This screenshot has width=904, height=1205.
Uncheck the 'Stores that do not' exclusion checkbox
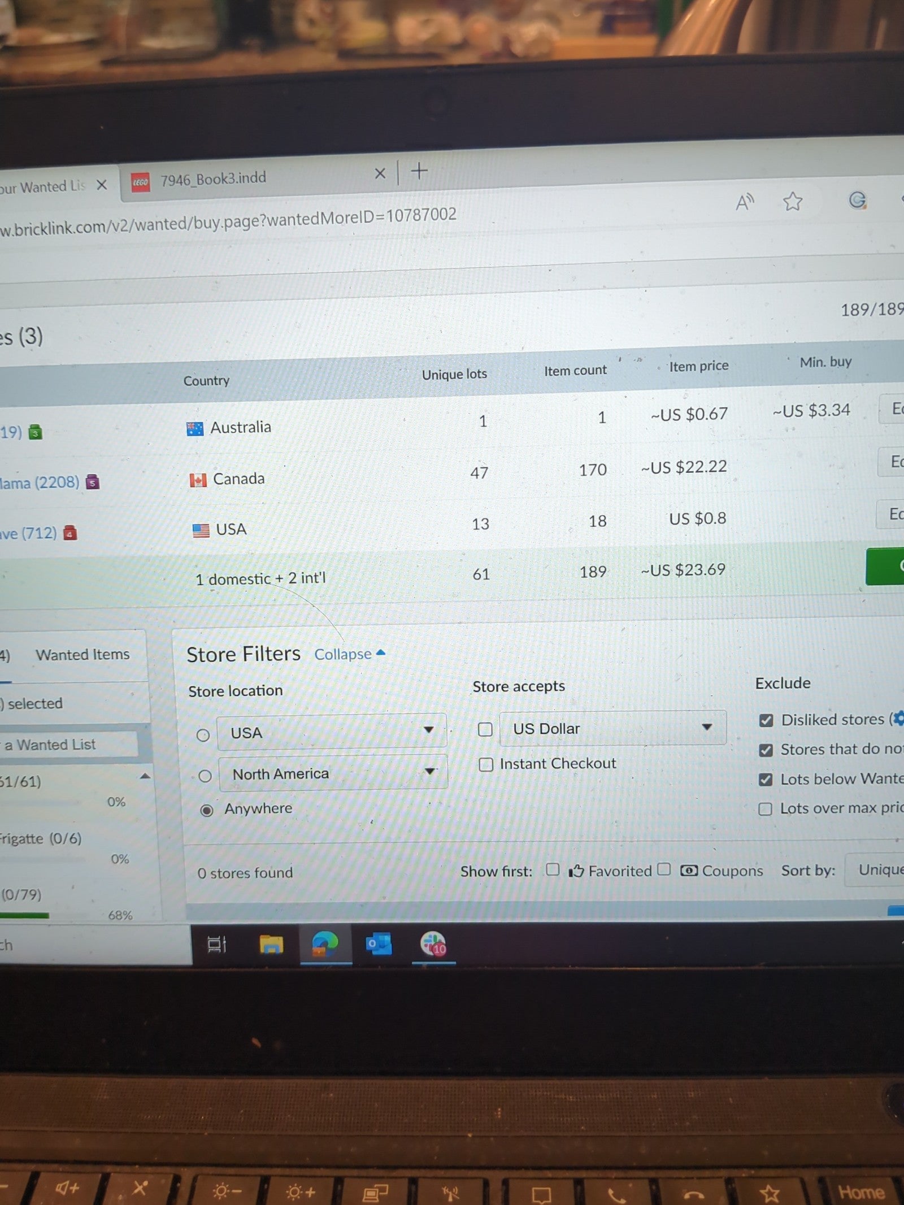(766, 750)
